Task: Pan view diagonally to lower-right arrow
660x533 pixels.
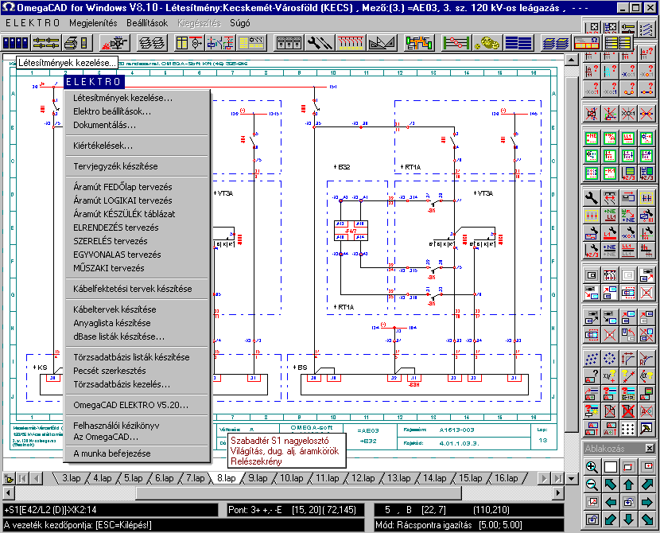Action: click(646, 520)
